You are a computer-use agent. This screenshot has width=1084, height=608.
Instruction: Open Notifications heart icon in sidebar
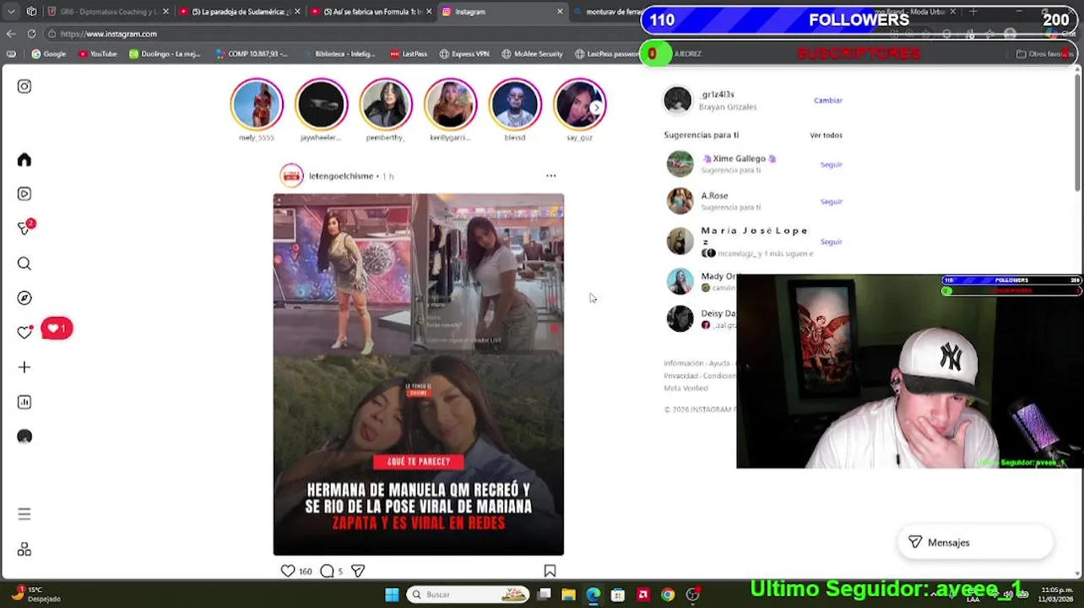tap(24, 333)
